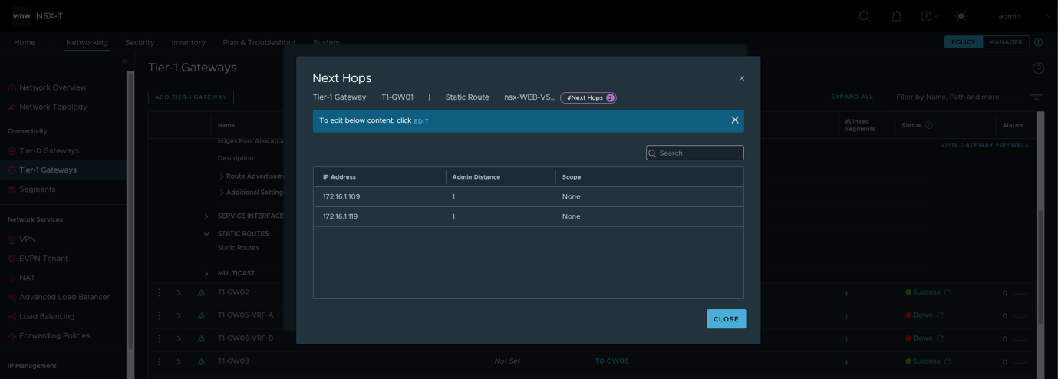Click EDIT link in info banner
The height and width of the screenshot is (379, 1058).
pyautogui.click(x=421, y=121)
